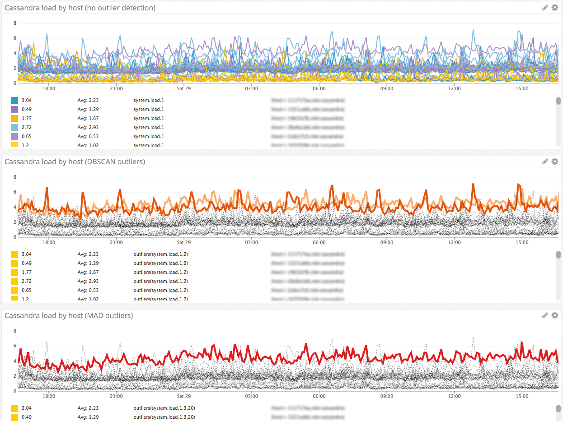
Task: Select the first outliers(system.load.1,3,20) entry in the MAD legend
Action: click(164, 408)
